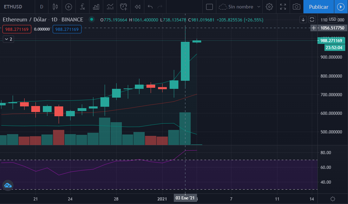Click the Publicar button
Viewport: 348px width, 204px height.
(319, 7)
